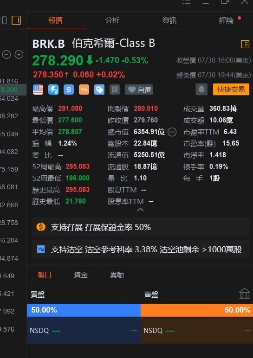
Task: Click the bank building icon in 賣盤 header
Action: 244,294
